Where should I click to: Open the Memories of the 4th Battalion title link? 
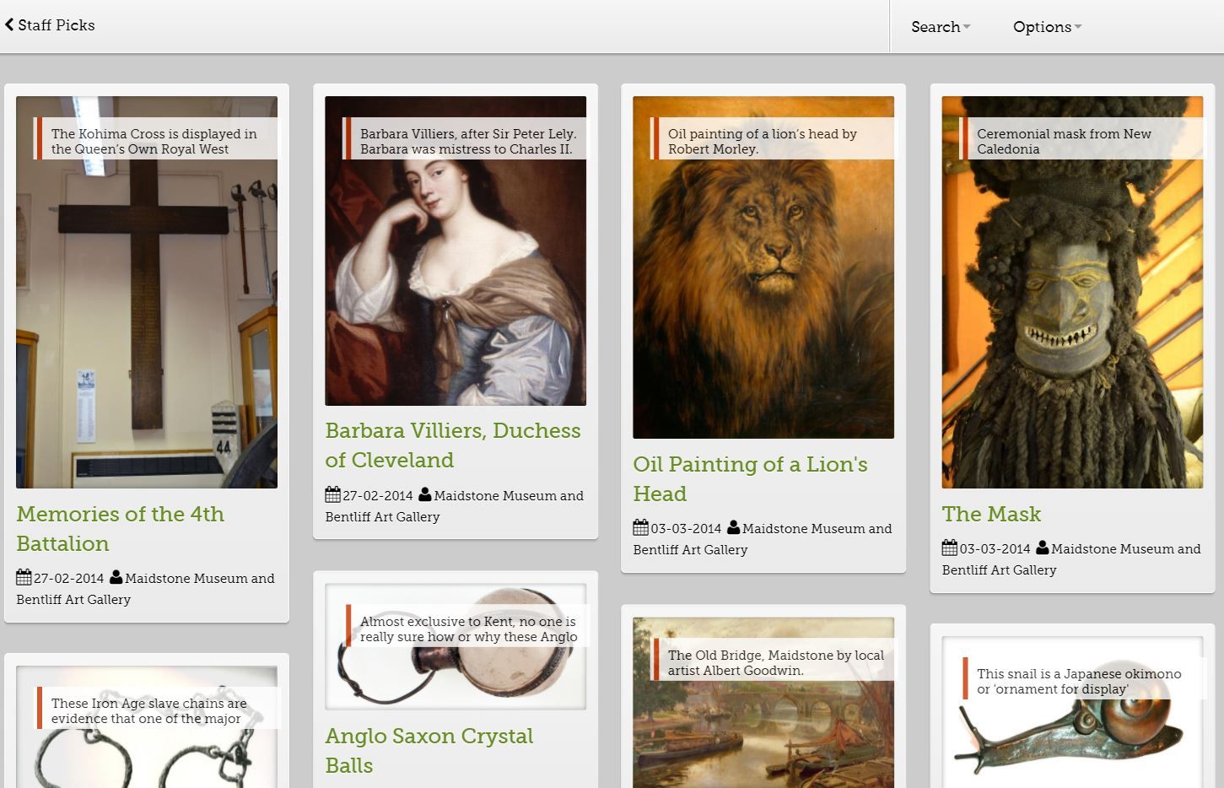(x=121, y=529)
